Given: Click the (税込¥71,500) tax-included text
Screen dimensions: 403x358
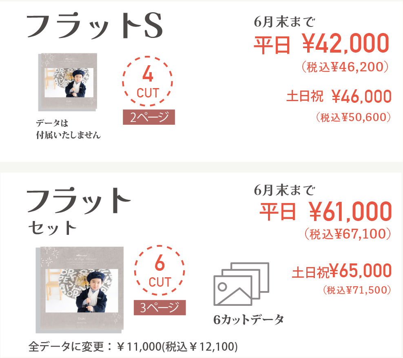Looking at the screenshot, I should click(x=357, y=290).
